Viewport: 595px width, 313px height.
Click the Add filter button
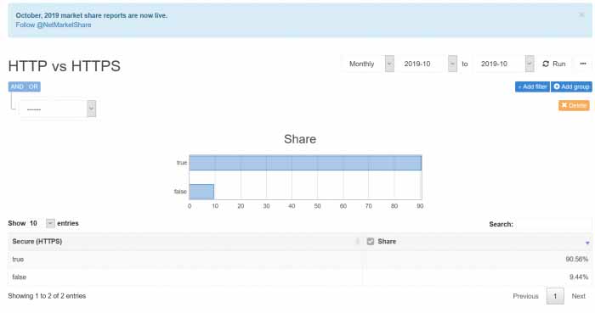(532, 87)
